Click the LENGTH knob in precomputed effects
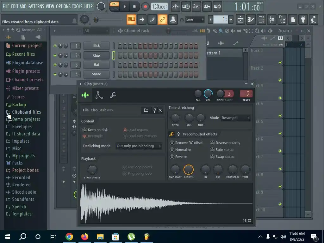 point(189,170)
